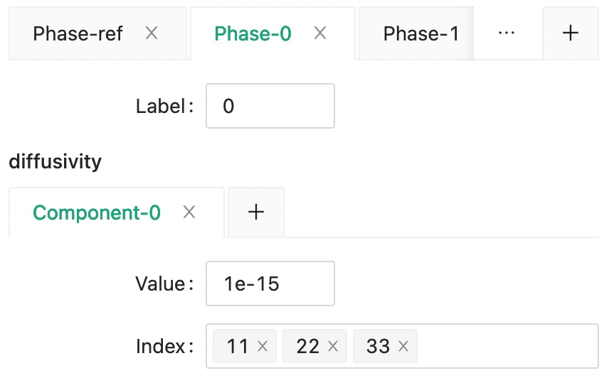Open the Index multi-select field
This screenshot has width=609, height=378.
(505, 347)
